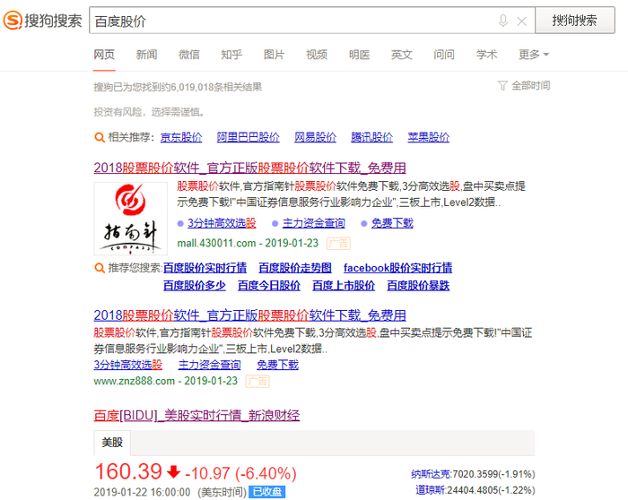Open the 阿里巴巴股价 related link
This screenshot has width=628, height=500.
pos(248,137)
